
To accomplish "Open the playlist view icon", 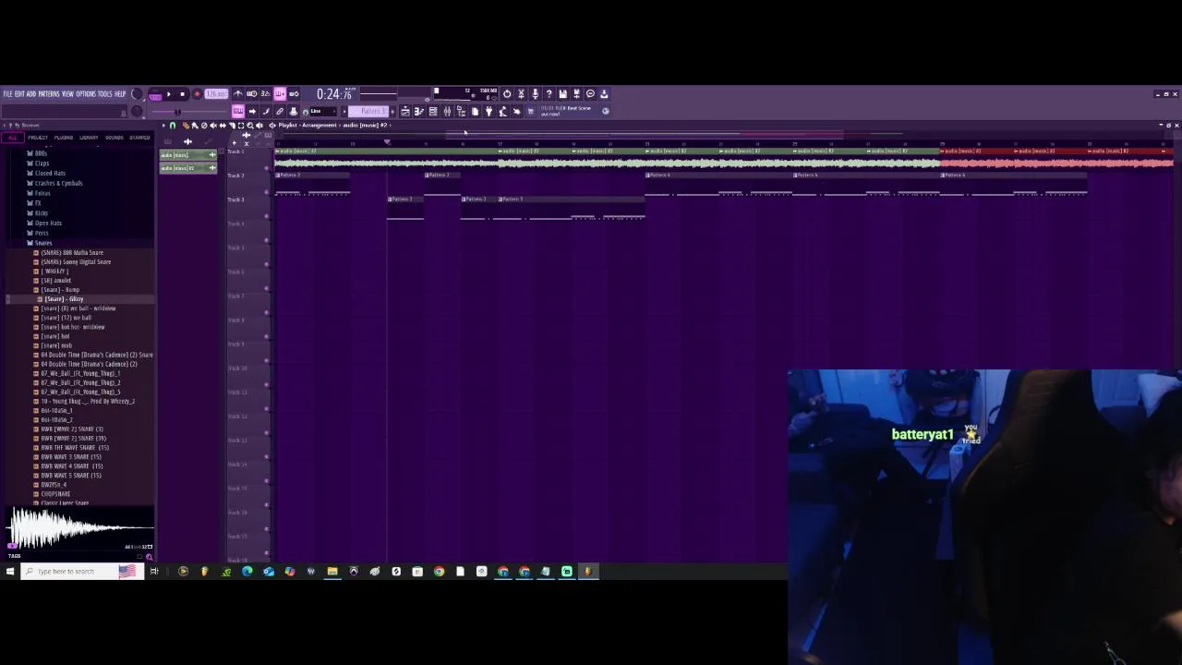I will (x=405, y=111).
